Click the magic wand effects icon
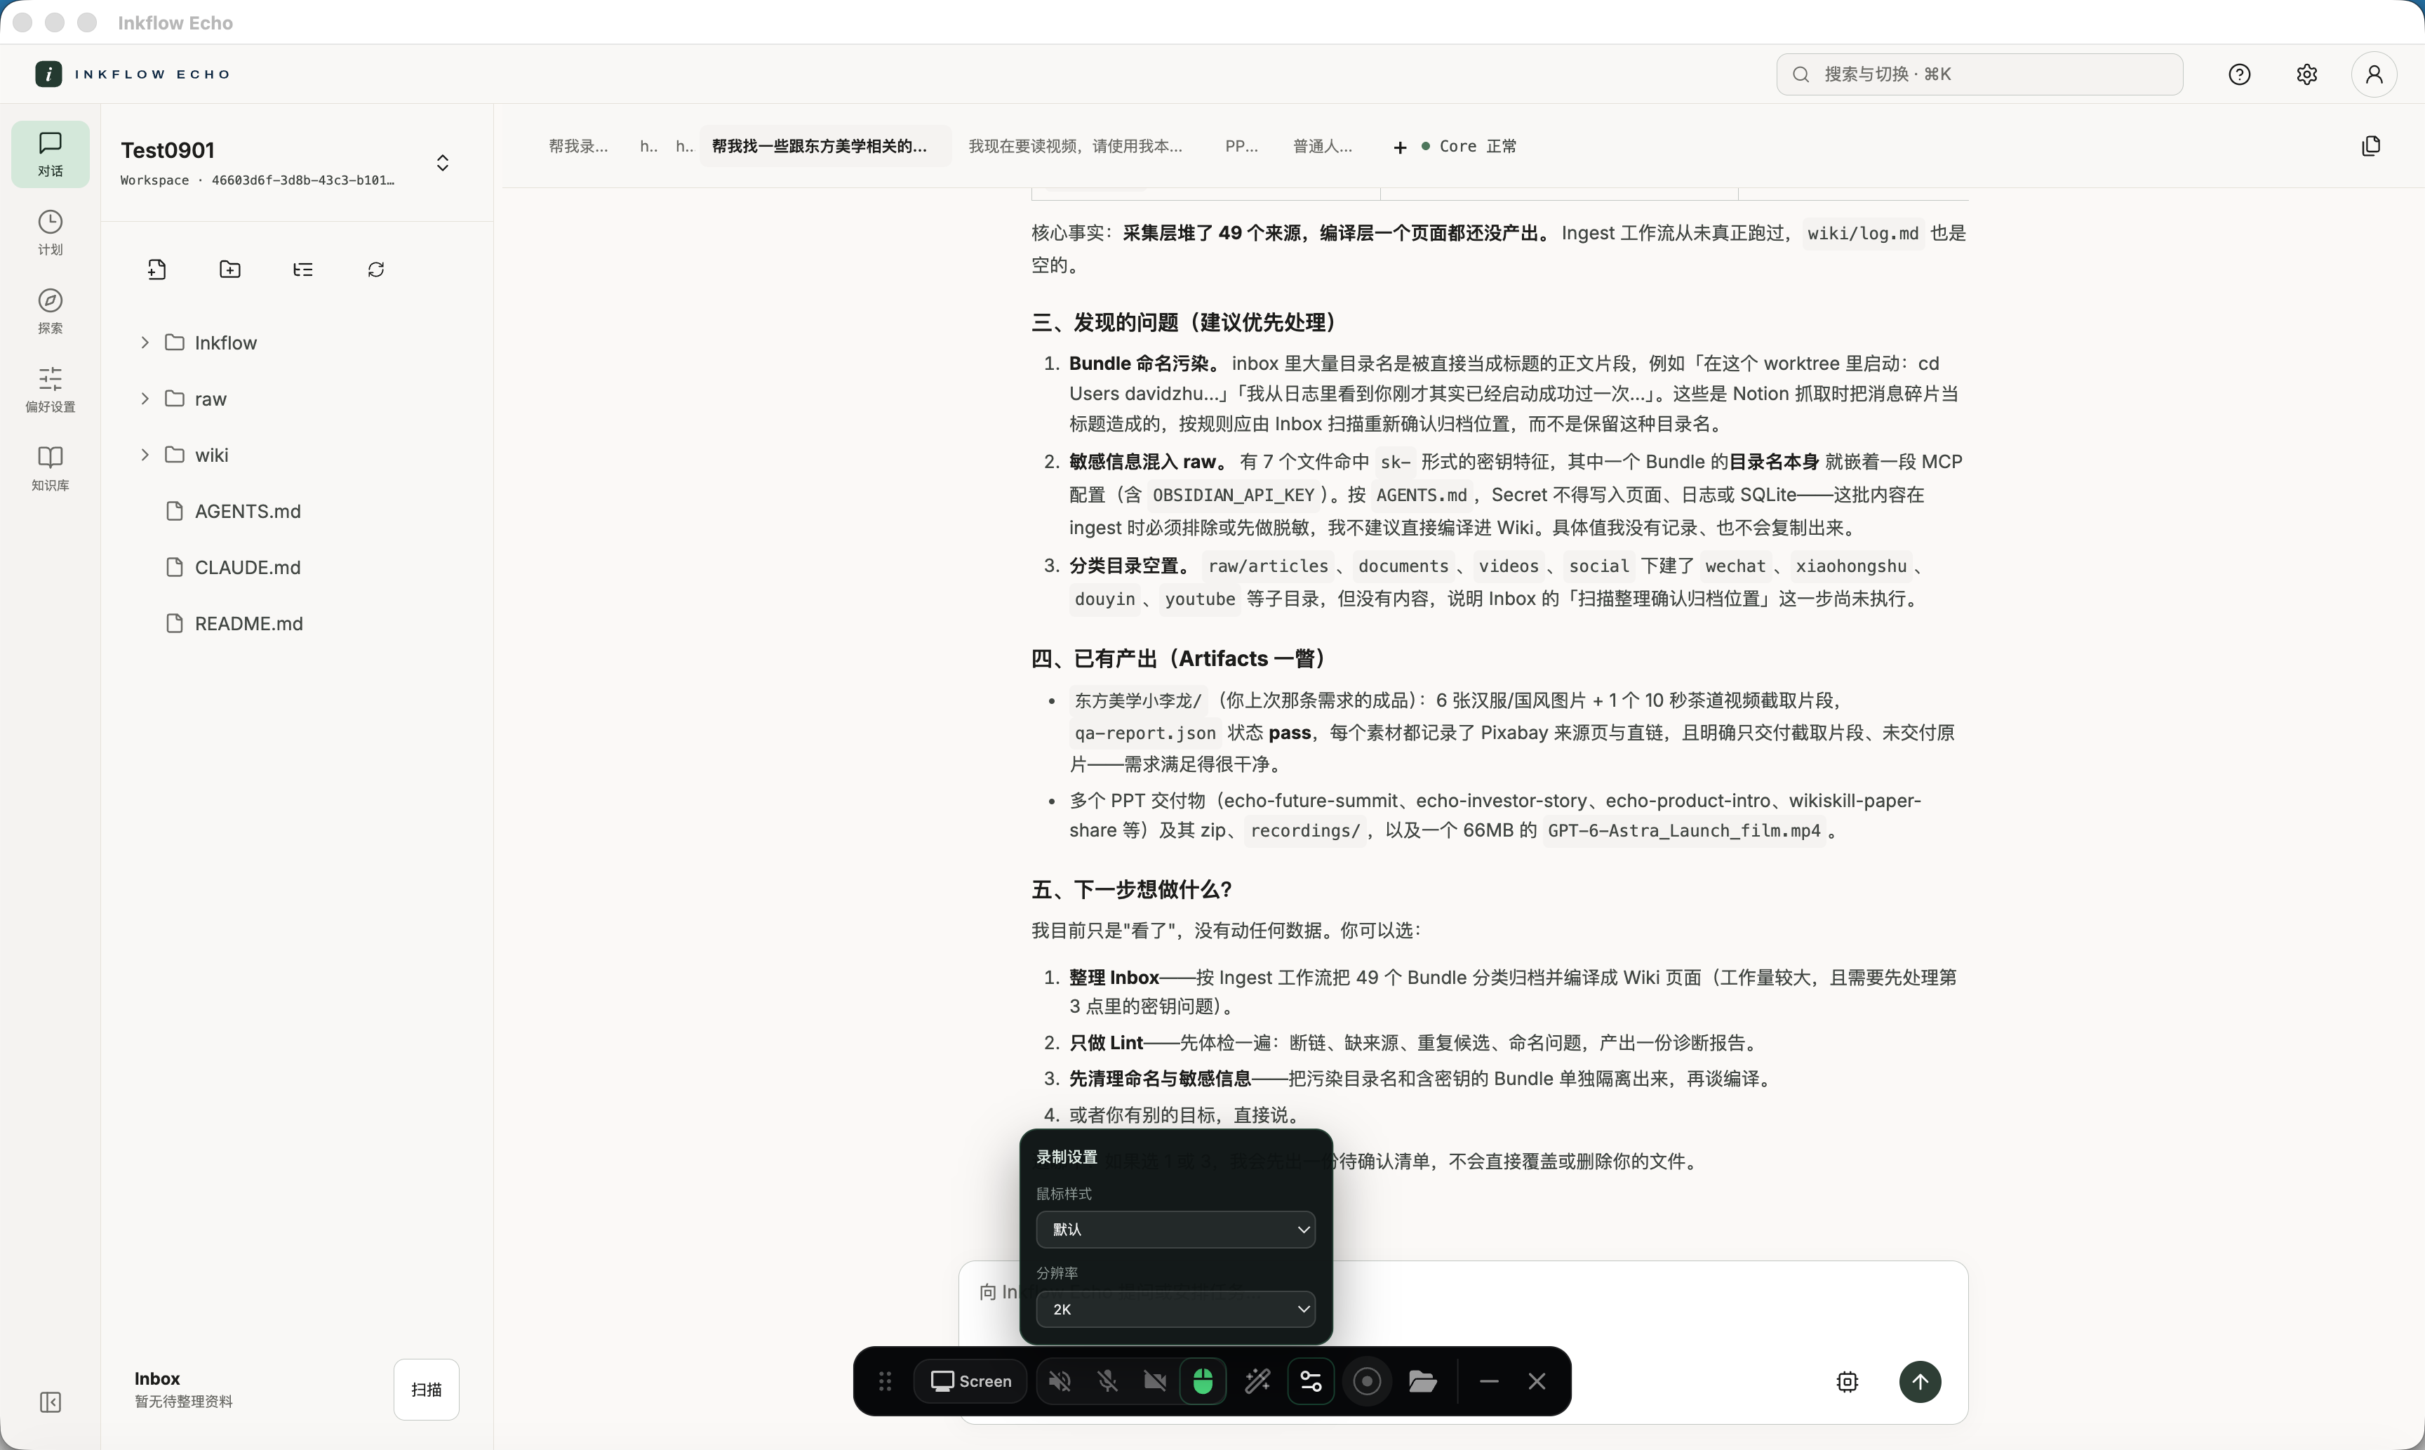Viewport: 2425px width, 1450px height. (x=1258, y=1382)
